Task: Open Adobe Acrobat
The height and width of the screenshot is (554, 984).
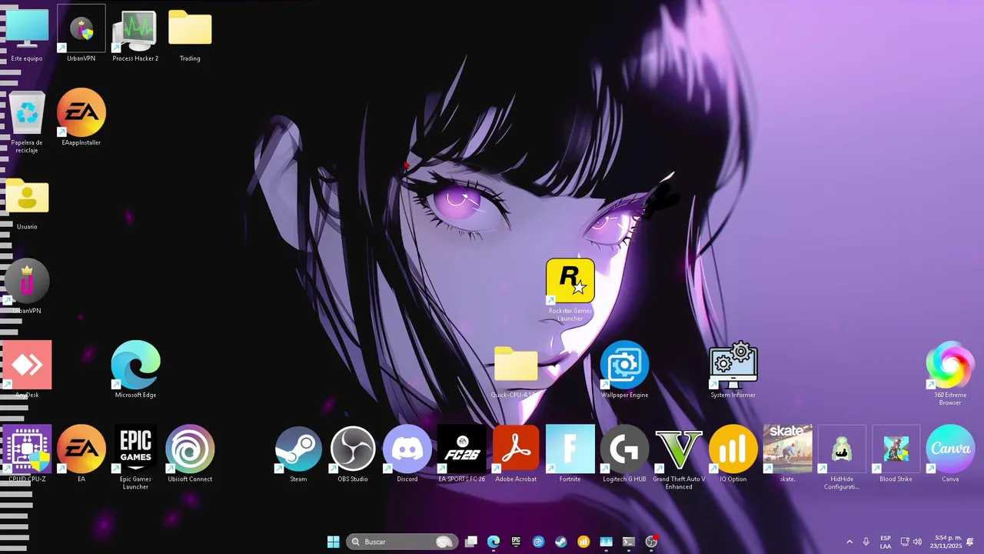Action: click(516, 454)
